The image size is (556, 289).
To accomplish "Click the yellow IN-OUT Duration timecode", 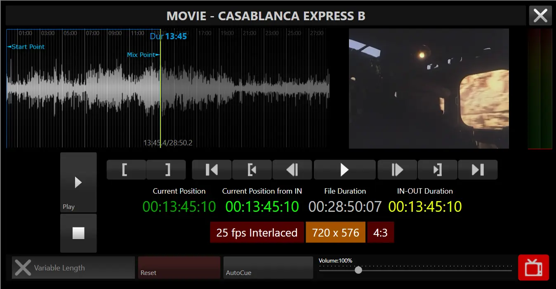I will click(x=425, y=206).
